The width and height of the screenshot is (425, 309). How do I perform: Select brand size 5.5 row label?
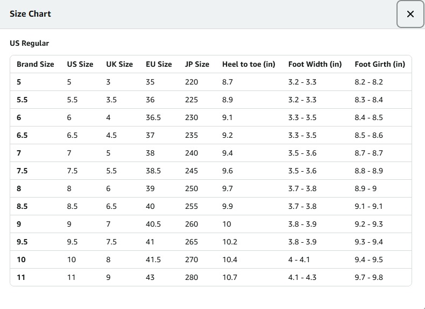(22, 100)
